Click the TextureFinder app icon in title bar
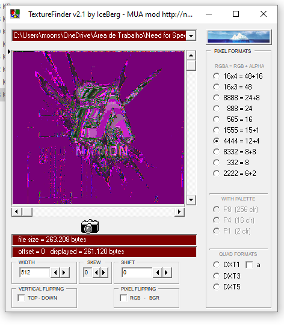This screenshot has width=284, height=326. 15,14
